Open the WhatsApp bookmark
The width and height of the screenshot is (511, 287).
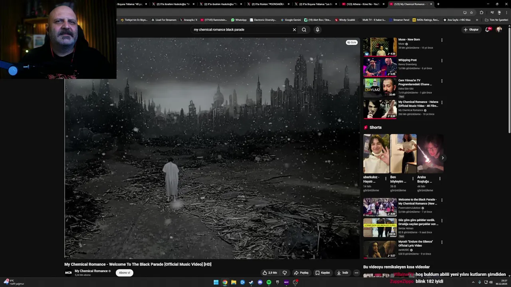(x=239, y=20)
